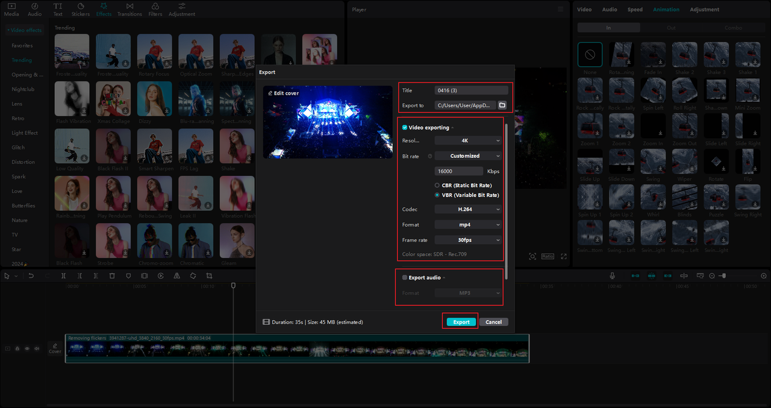Uncheck the Video exporting checkbox

pos(405,128)
